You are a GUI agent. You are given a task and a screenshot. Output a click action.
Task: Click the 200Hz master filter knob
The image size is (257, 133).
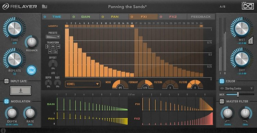[228, 113]
